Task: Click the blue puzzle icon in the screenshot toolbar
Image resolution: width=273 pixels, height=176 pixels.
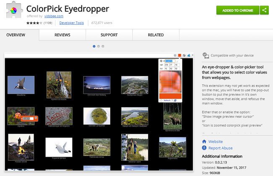Action: pyautogui.click(x=189, y=55)
